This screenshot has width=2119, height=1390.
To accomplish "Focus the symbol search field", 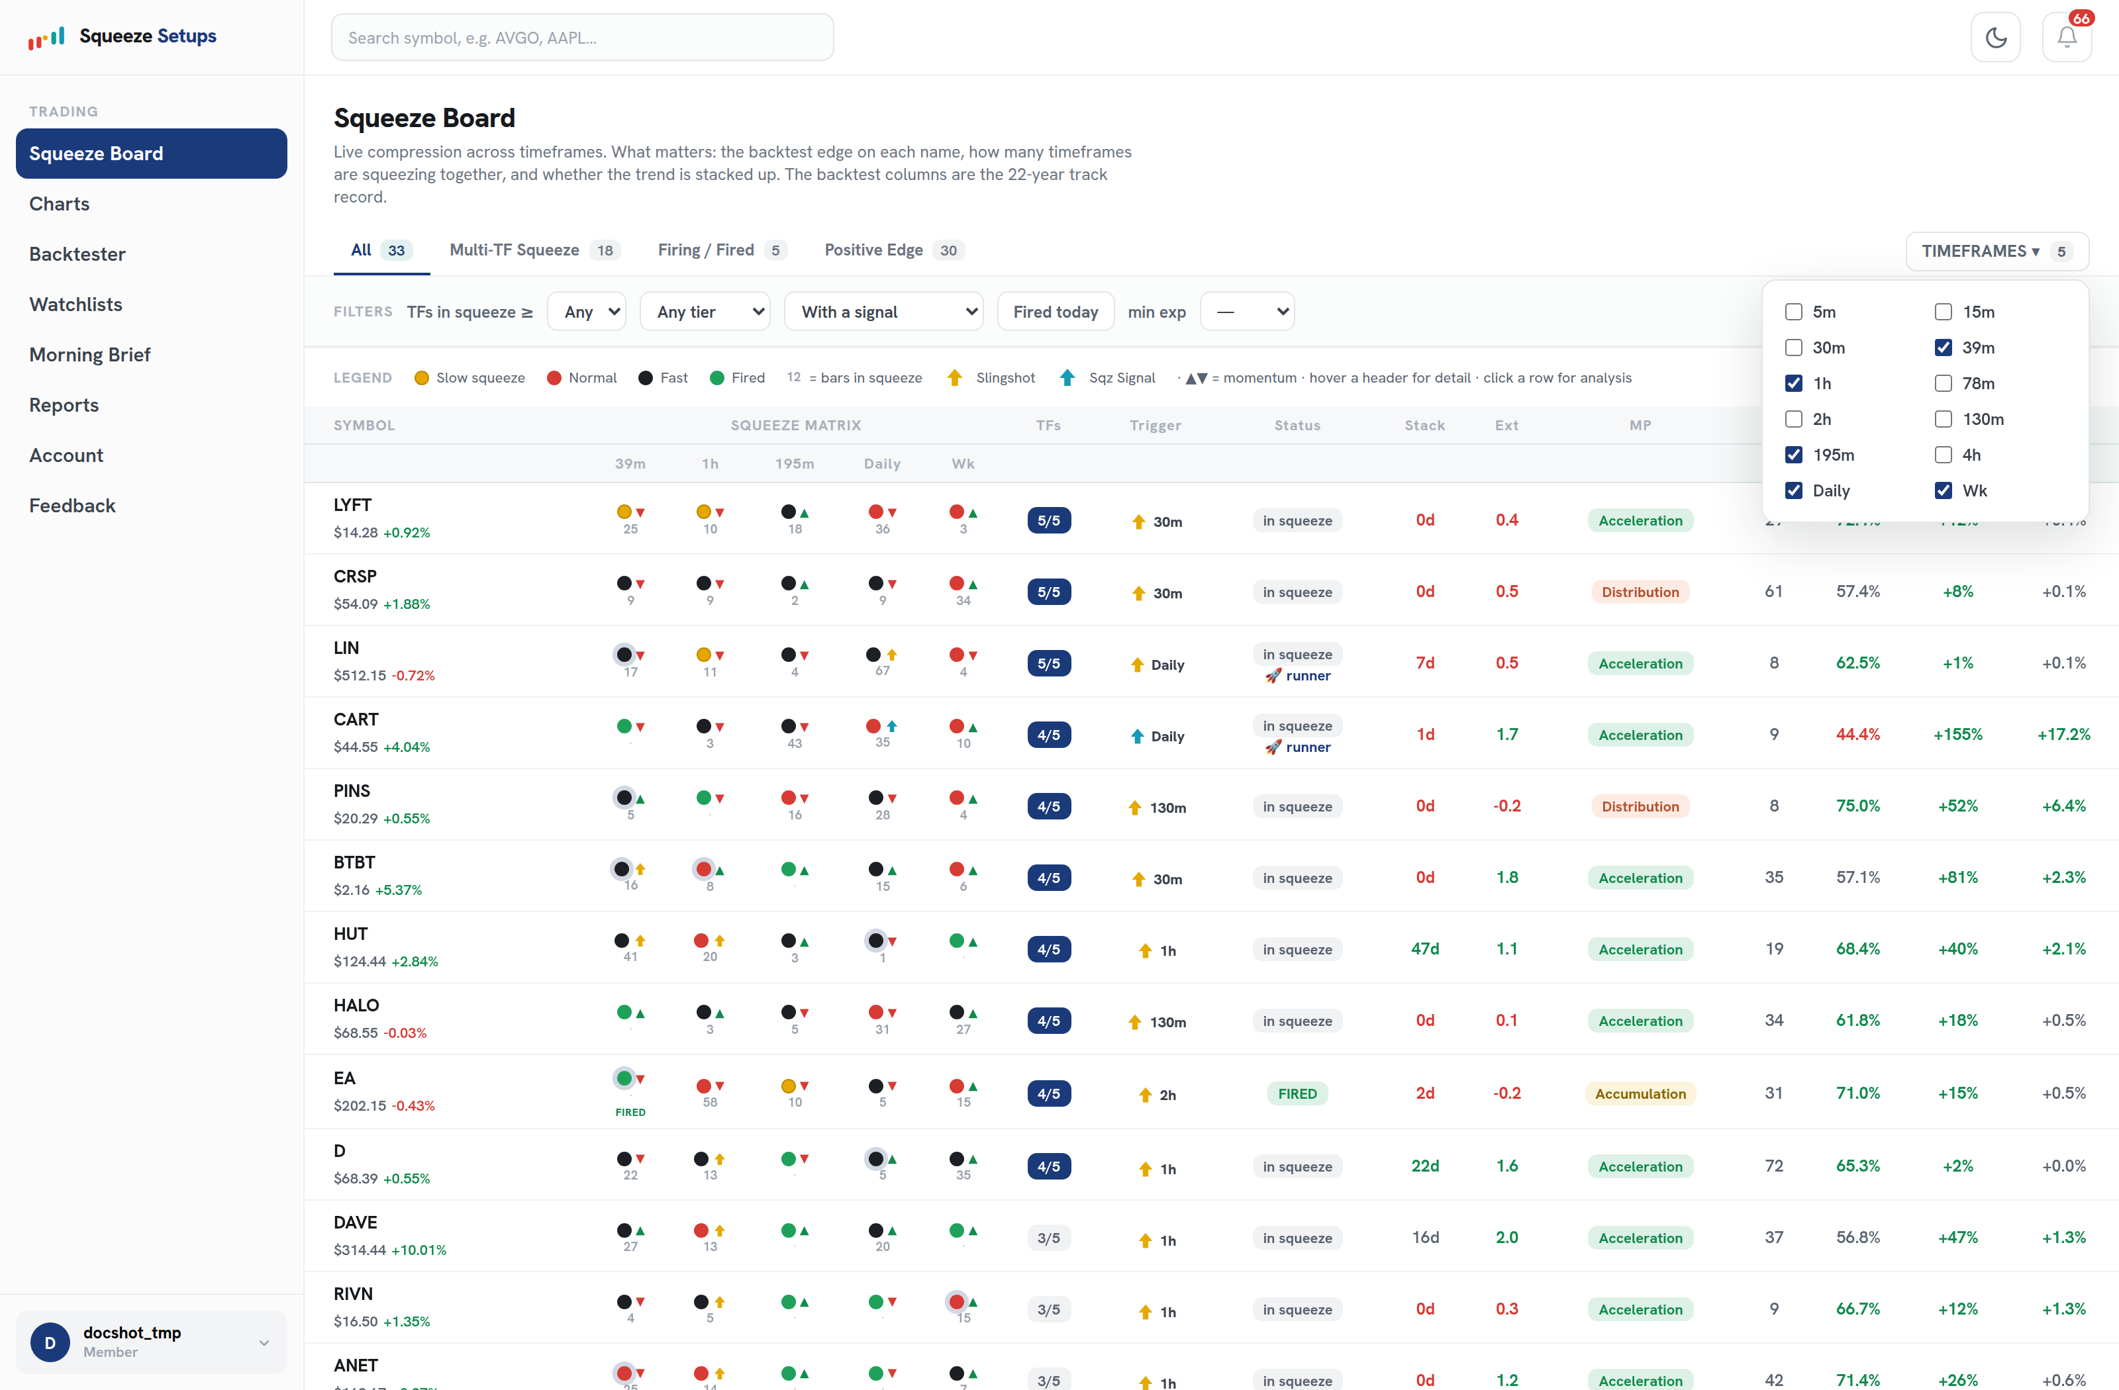I will (582, 37).
